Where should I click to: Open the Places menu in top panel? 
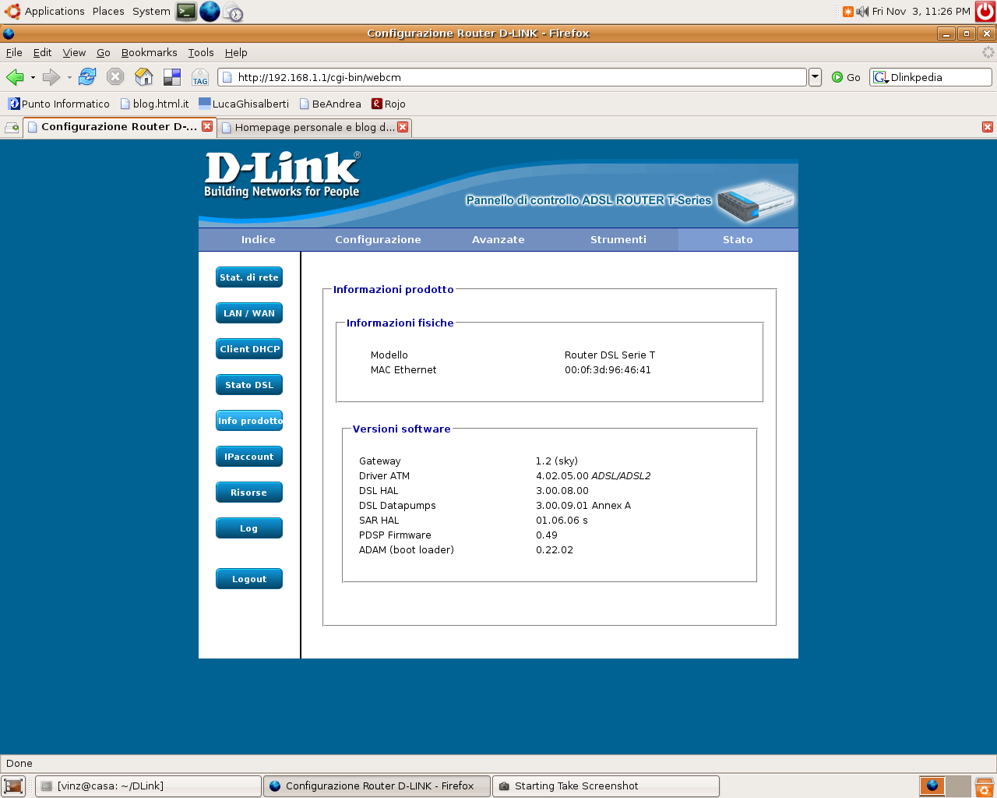click(108, 11)
